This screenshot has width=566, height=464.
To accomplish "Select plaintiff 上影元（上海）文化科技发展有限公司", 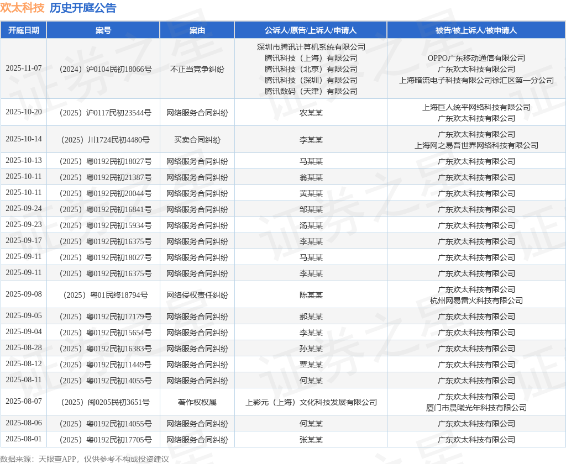I will click(311, 402).
